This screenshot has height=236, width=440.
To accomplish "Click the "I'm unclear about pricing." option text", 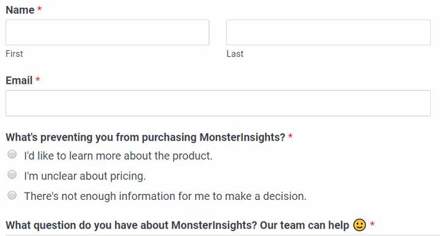I will (x=85, y=176).
